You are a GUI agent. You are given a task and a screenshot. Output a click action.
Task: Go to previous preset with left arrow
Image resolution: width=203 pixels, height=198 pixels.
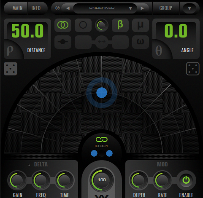coord(68,8)
